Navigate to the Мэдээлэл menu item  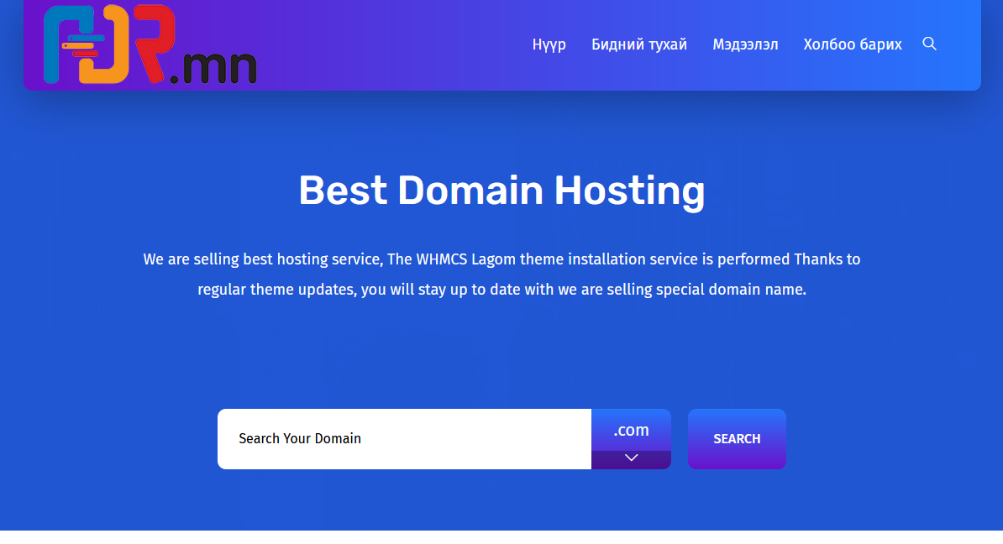click(745, 44)
